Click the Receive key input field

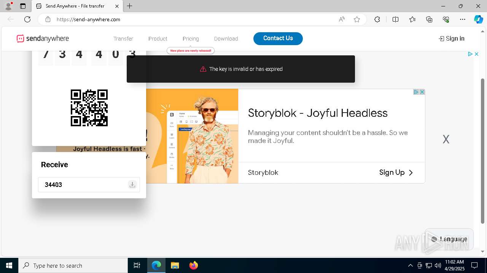pyautogui.click(x=89, y=185)
